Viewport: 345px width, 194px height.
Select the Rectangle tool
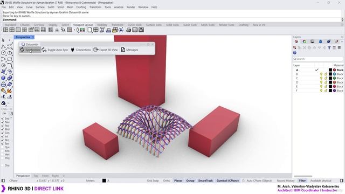point(10,59)
